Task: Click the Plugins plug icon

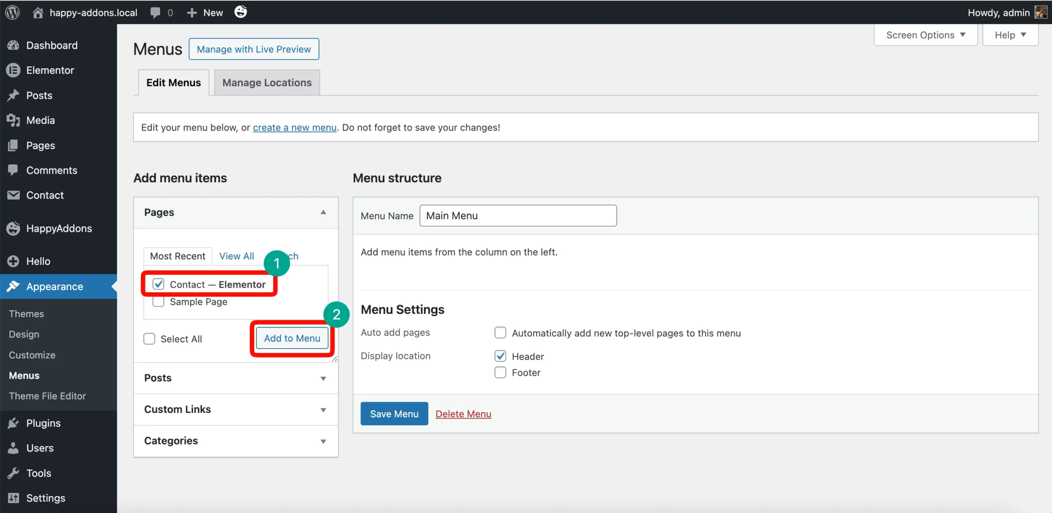Action: [14, 423]
